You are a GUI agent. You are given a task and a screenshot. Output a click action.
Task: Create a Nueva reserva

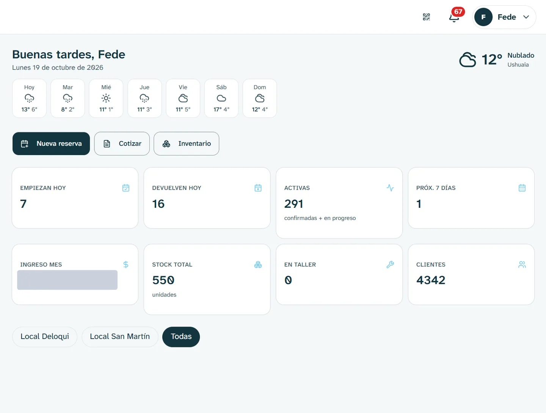pyautogui.click(x=51, y=144)
